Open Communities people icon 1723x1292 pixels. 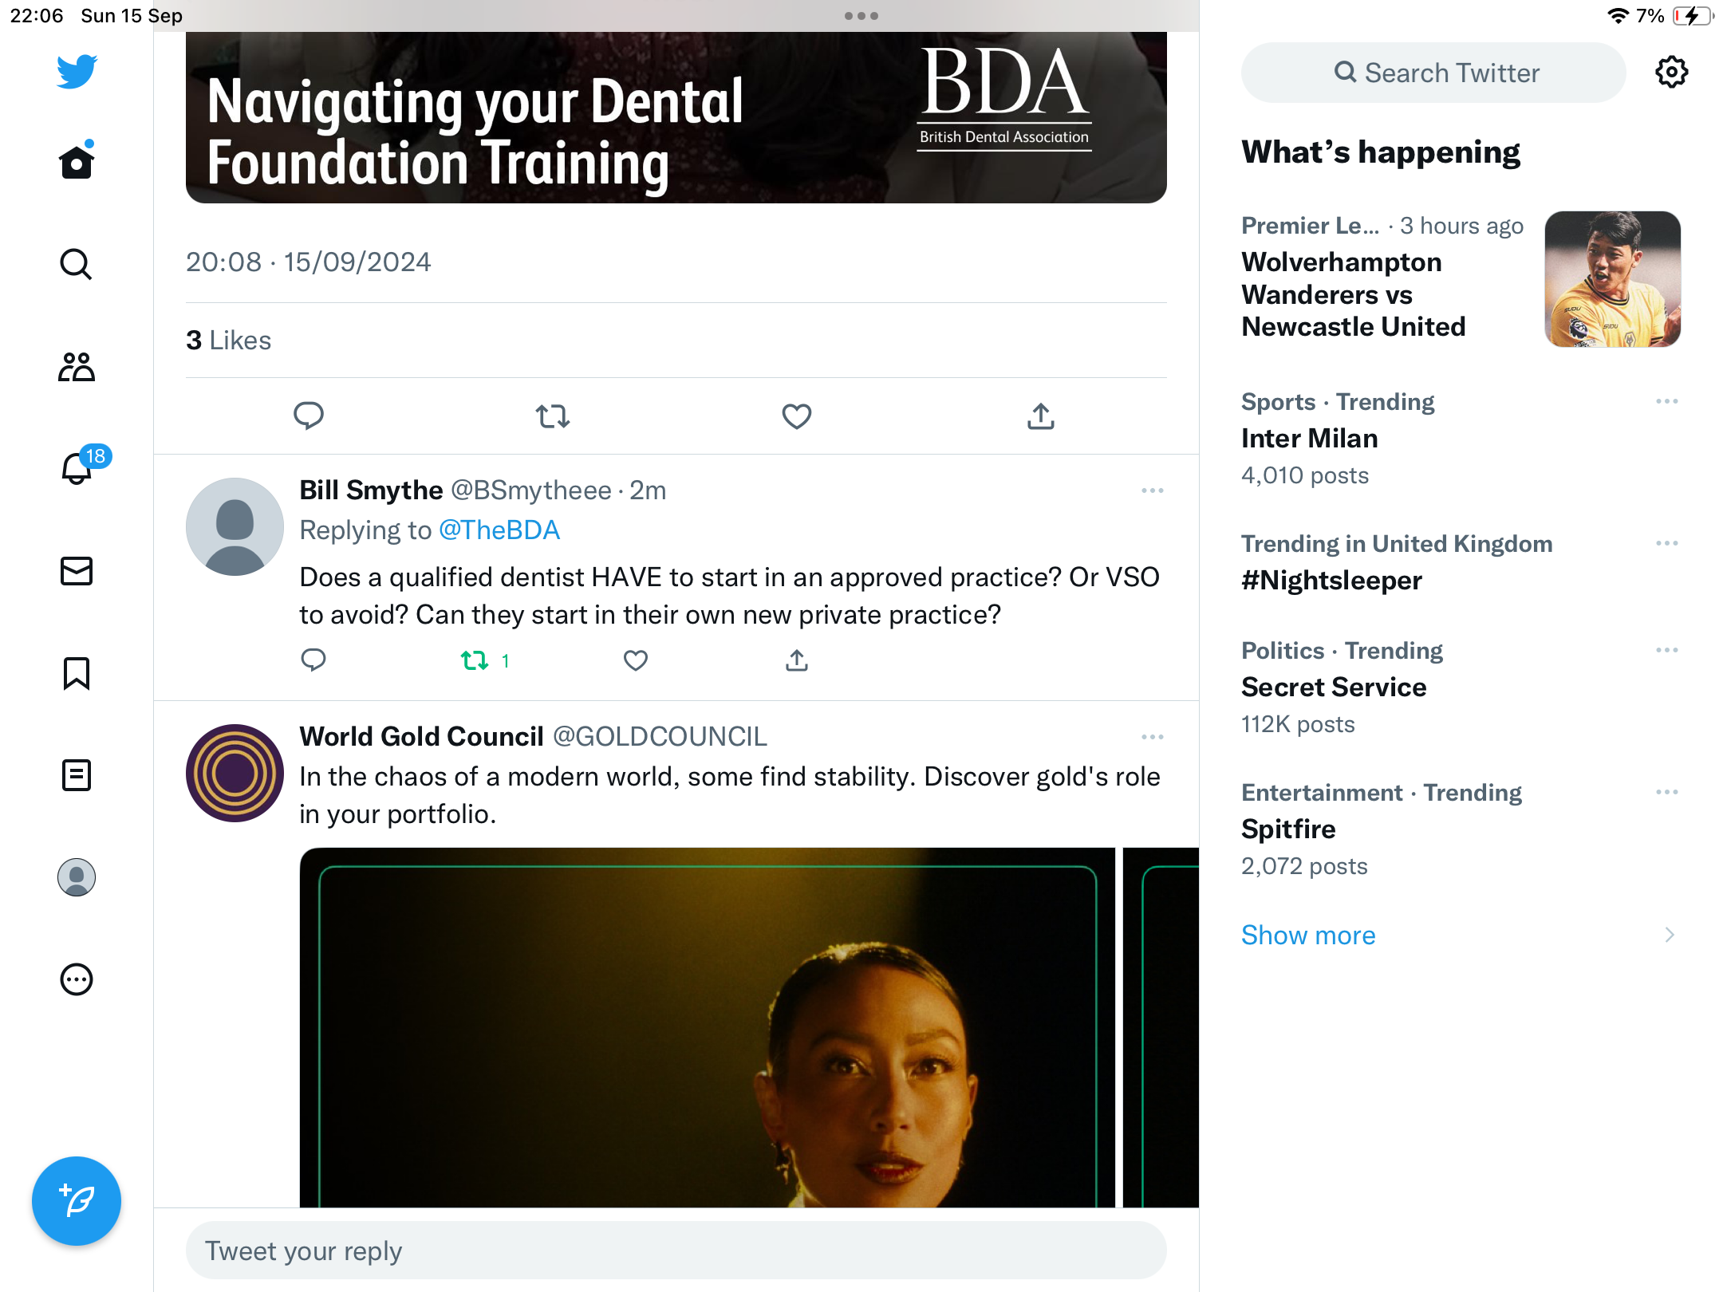[77, 367]
